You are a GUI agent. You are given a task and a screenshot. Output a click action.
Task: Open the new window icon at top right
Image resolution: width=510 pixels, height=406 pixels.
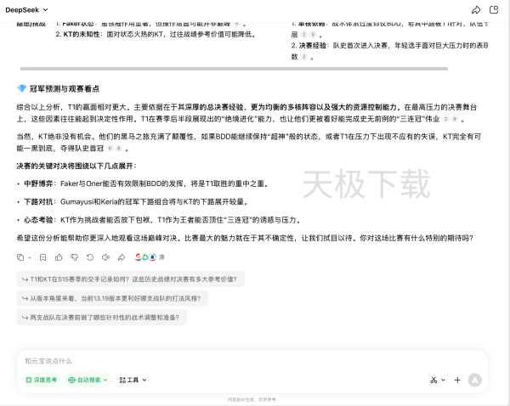(495, 9)
